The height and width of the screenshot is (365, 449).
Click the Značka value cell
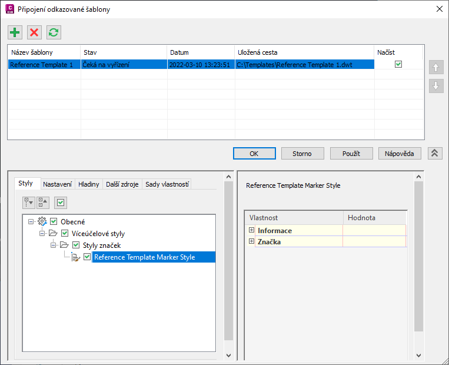pyautogui.click(x=374, y=241)
